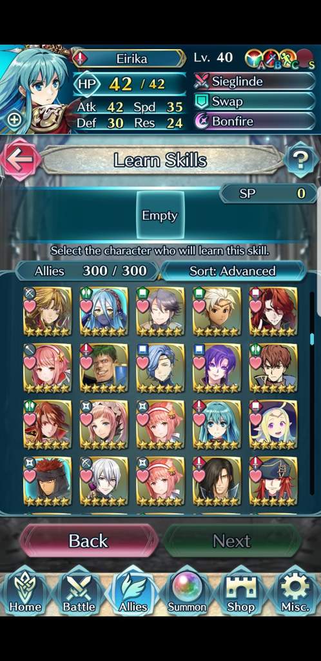The image size is (321, 661).
Task: Choose the masked blue-haired ally in the top row
Action: [104, 311]
